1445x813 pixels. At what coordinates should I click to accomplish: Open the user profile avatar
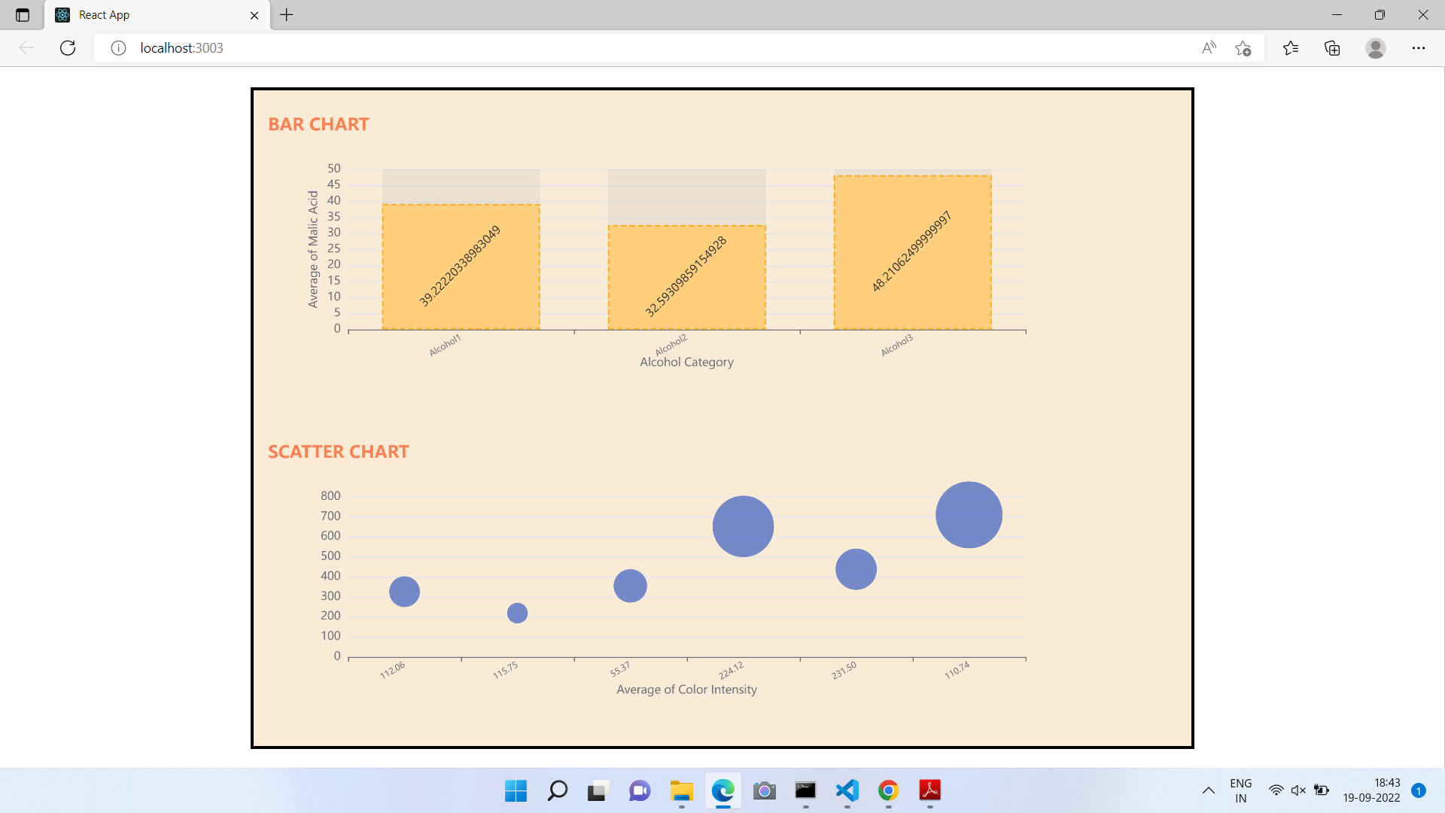tap(1376, 48)
